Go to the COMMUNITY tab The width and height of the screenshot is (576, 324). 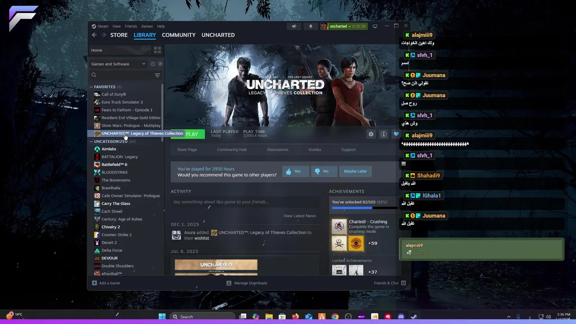point(179,35)
